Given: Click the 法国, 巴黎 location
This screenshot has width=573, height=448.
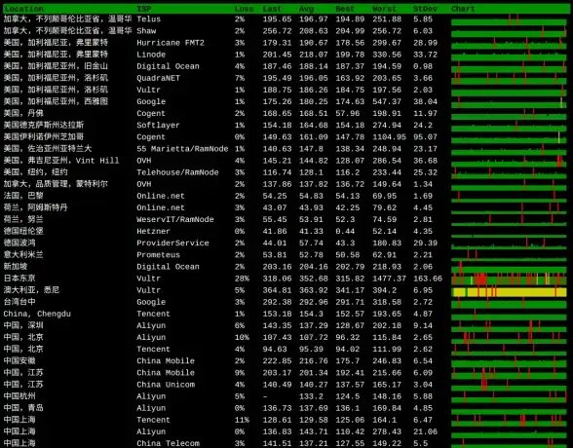Looking at the screenshot, I should click(23, 196).
